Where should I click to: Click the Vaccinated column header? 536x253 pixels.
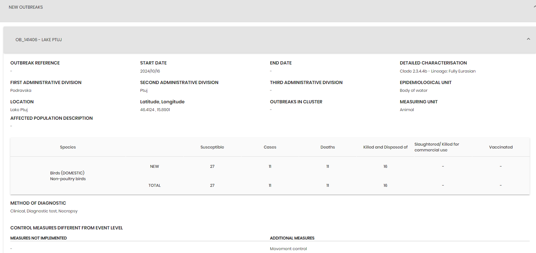click(501, 147)
